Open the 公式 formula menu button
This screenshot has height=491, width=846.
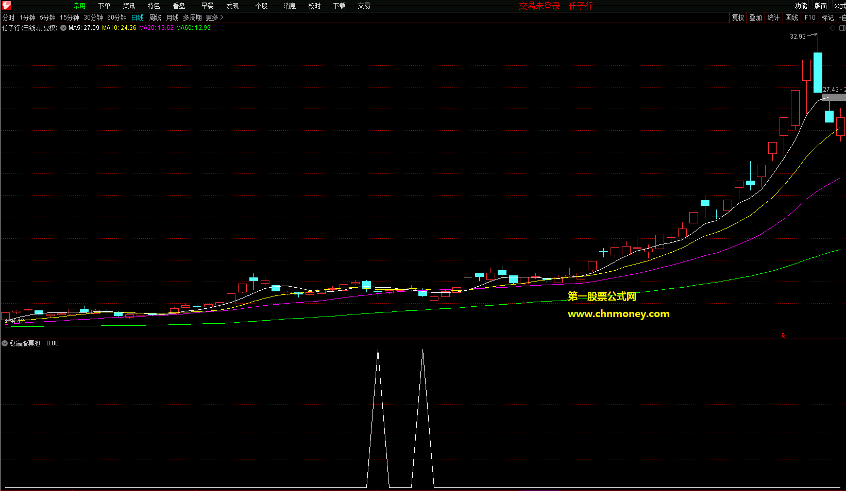click(x=840, y=6)
